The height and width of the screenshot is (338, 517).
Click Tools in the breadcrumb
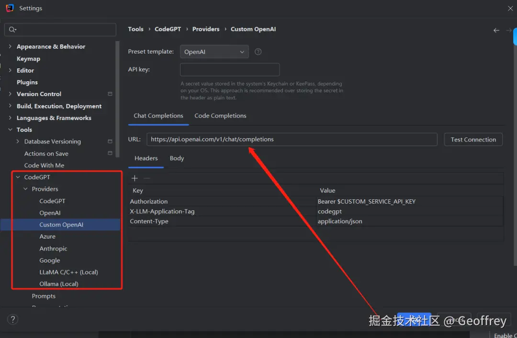[x=135, y=29]
